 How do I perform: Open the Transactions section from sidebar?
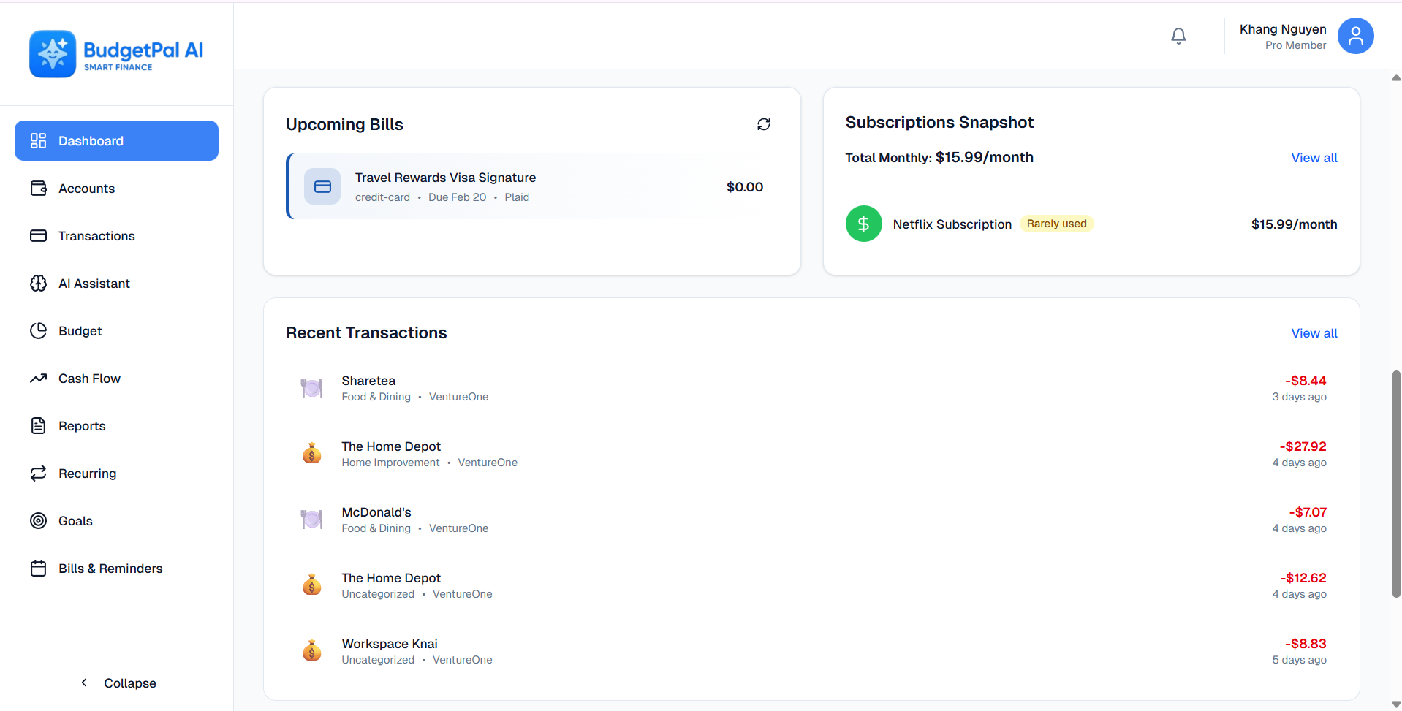(96, 235)
